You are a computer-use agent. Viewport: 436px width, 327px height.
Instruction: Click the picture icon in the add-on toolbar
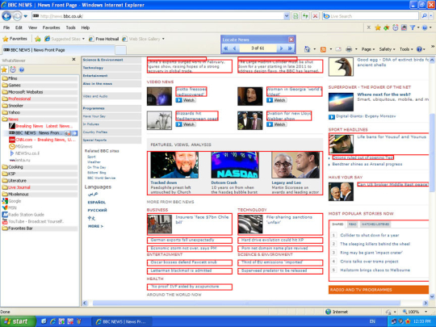[x=404, y=27]
